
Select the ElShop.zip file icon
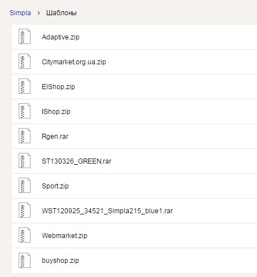24,86
